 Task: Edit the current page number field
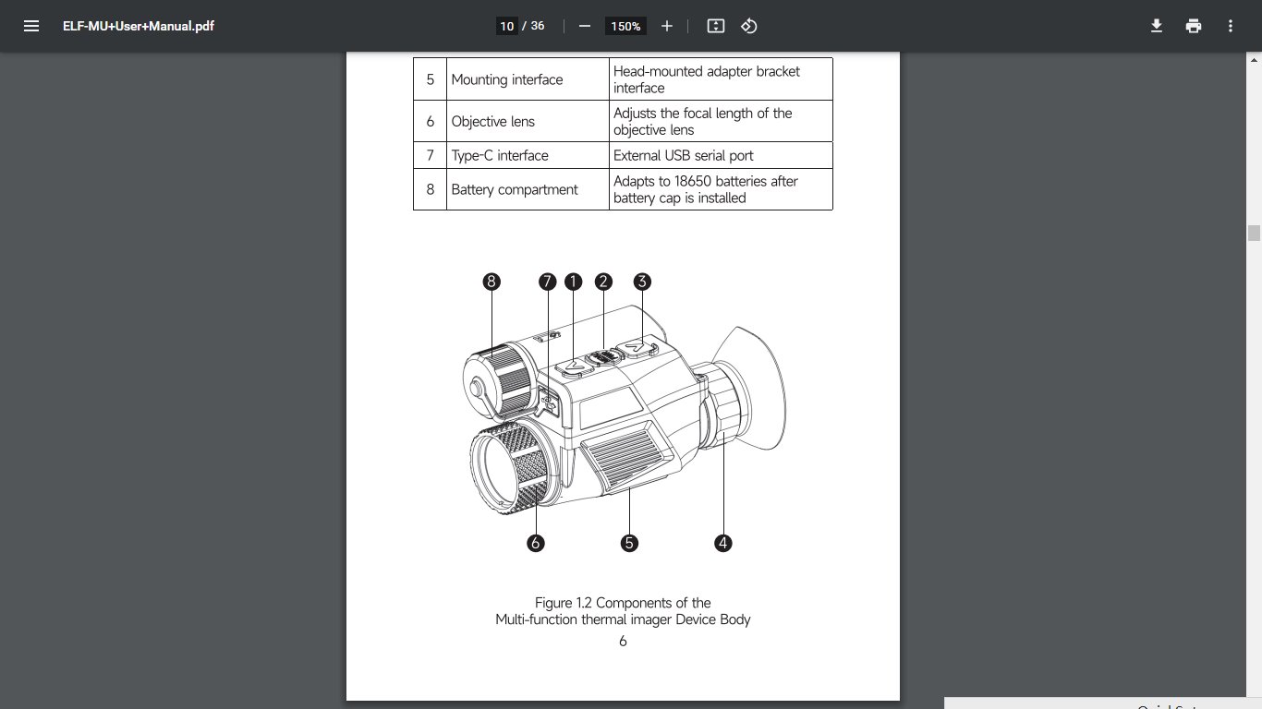pos(506,26)
